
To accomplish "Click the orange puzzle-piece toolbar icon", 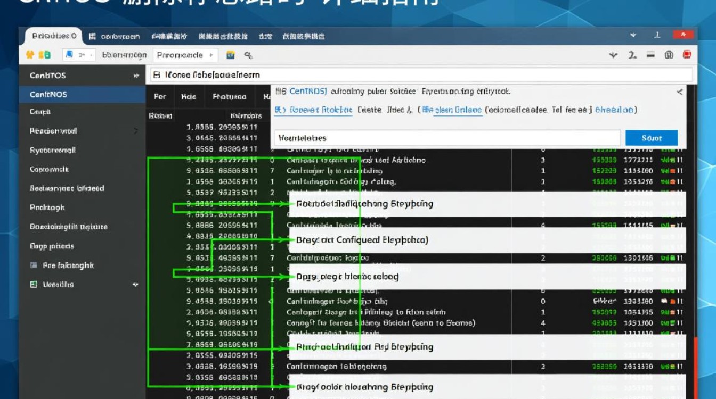I will point(30,55).
